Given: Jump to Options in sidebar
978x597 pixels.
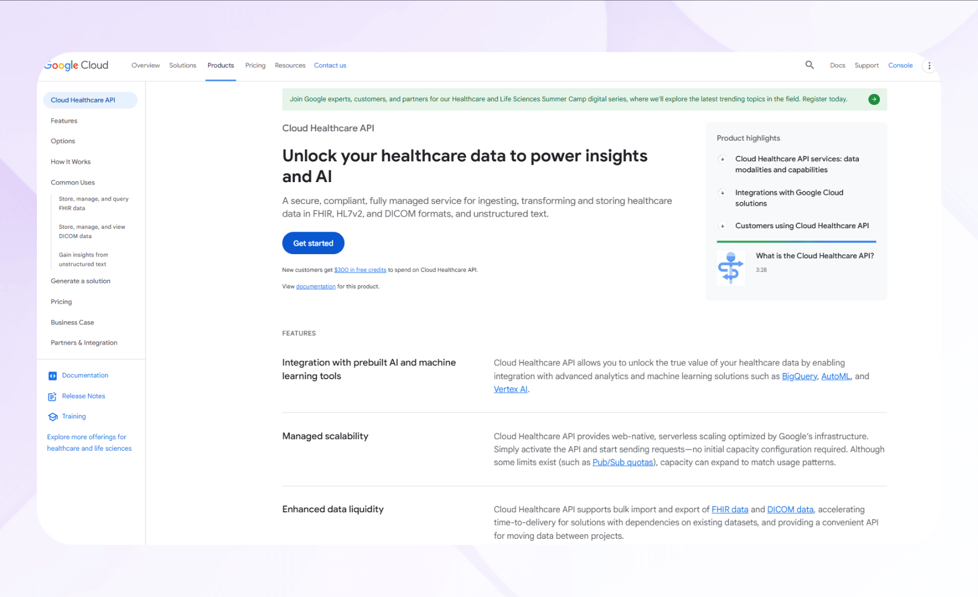Looking at the screenshot, I should pyautogui.click(x=63, y=141).
